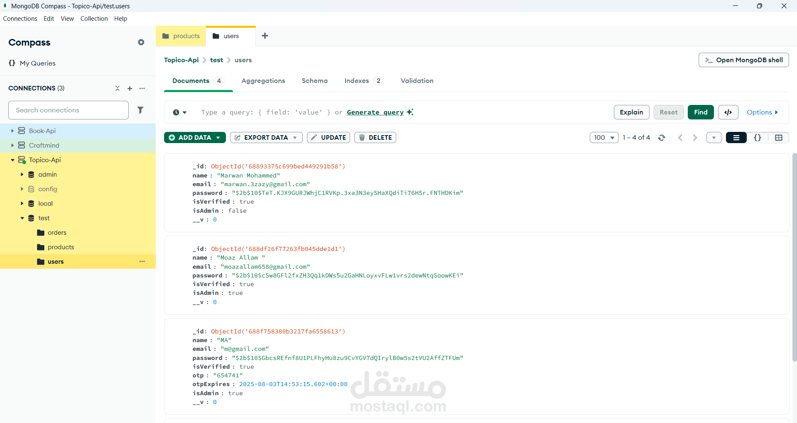Focus Search connections field
The height and width of the screenshot is (423, 797).
tap(69, 110)
